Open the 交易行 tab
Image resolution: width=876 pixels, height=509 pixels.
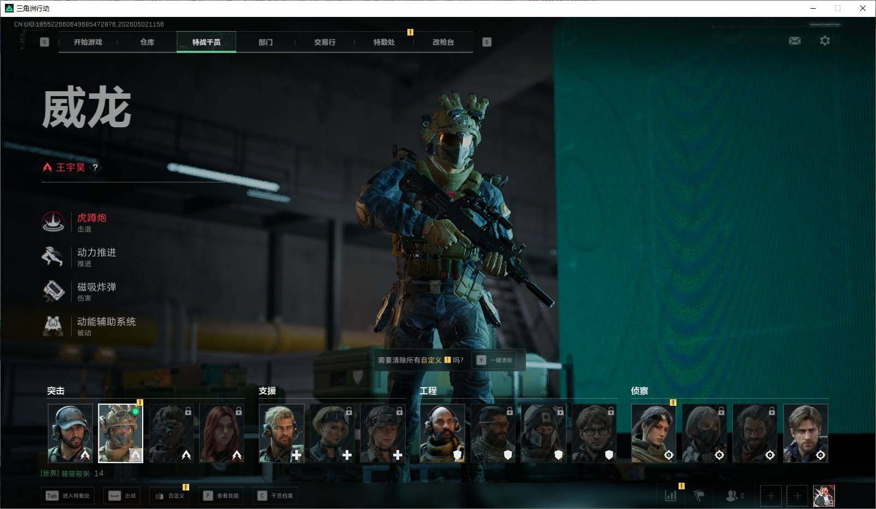325,42
